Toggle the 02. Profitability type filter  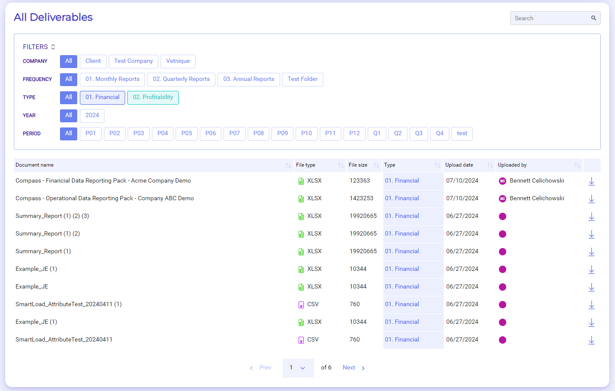tap(153, 98)
